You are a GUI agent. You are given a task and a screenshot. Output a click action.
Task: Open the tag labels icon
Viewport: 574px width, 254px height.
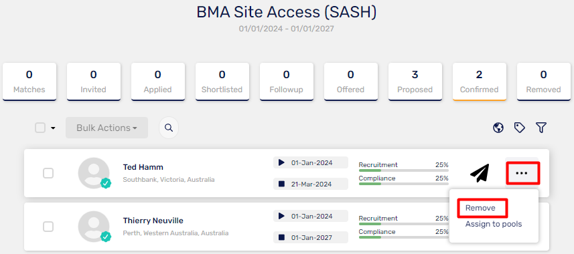[x=520, y=128]
